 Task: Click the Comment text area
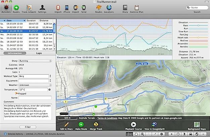pos(28,112)
